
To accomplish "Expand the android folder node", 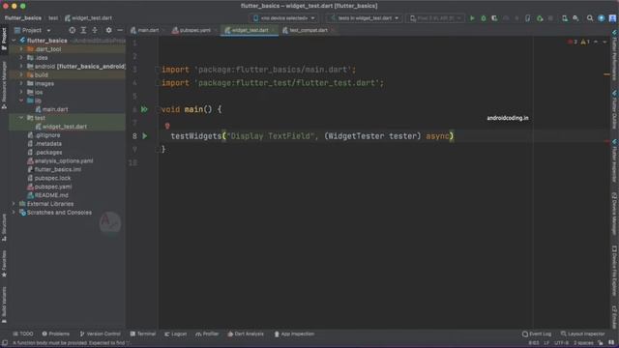I will coord(21,67).
